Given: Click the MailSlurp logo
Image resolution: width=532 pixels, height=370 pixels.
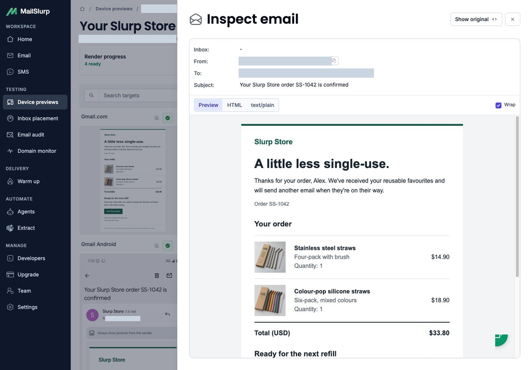Looking at the screenshot, I should [28, 11].
